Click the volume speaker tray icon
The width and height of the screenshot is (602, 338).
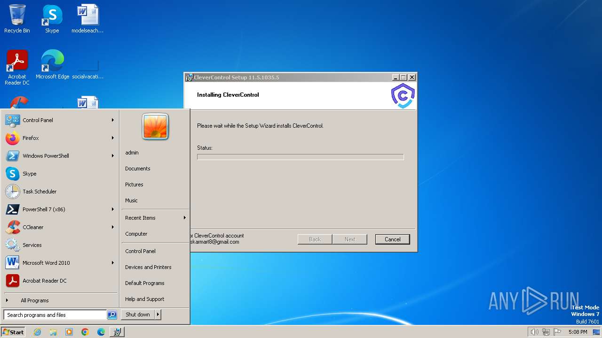[534, 332]
